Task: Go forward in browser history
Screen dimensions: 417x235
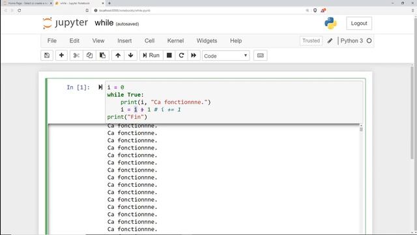Action: click(12, 10)
